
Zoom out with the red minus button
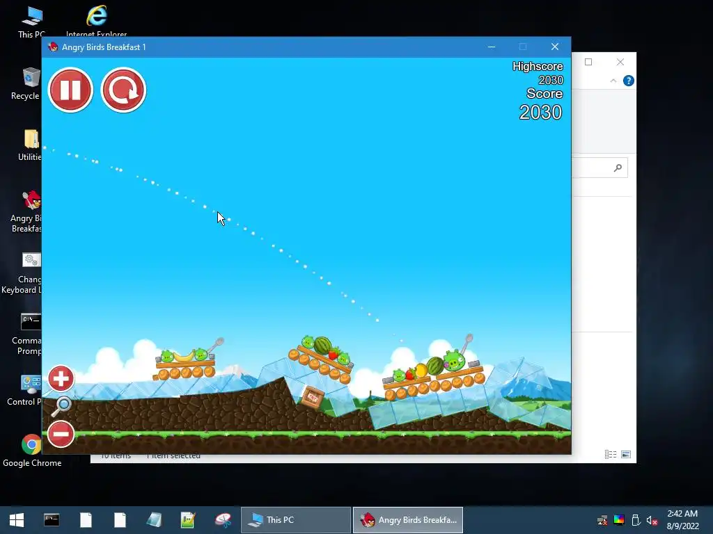click(61, 434)
